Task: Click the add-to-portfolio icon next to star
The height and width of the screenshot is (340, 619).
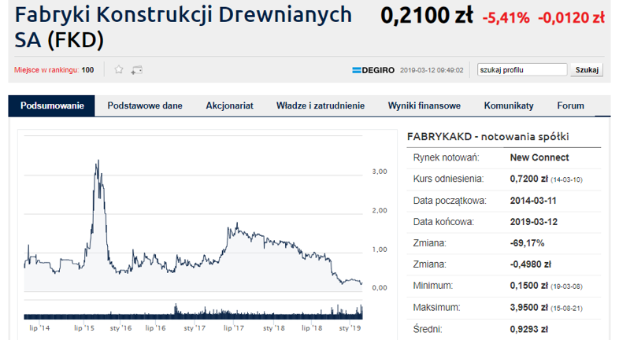Action: pyautogui.click(x=136, y=70)
